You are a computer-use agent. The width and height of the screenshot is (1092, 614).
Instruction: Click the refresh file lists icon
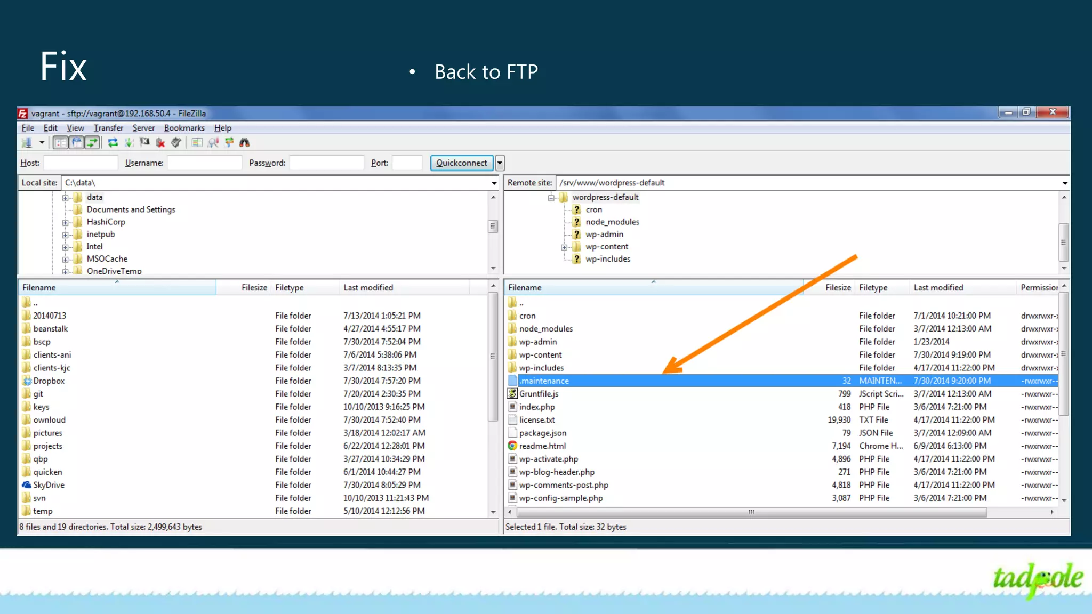[x=113, y=142]
